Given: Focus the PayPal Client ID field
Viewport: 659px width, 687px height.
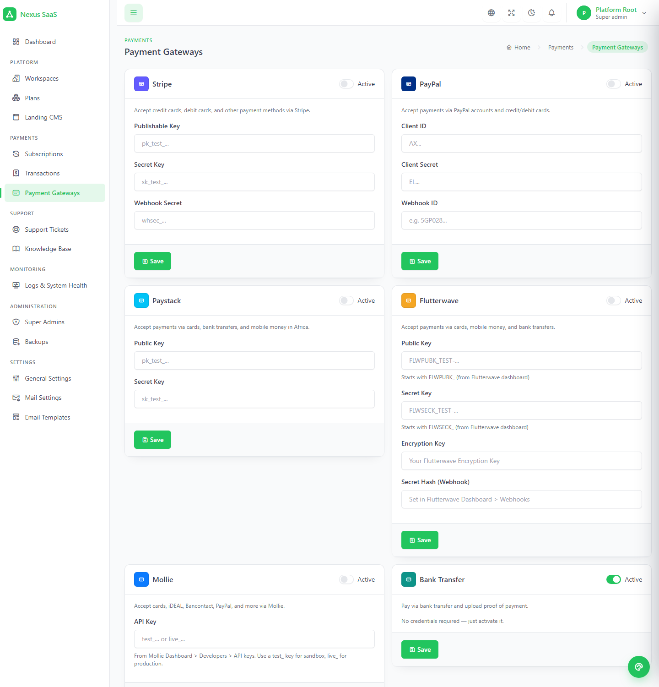Looking at the screenshot, I should [522, 143].
